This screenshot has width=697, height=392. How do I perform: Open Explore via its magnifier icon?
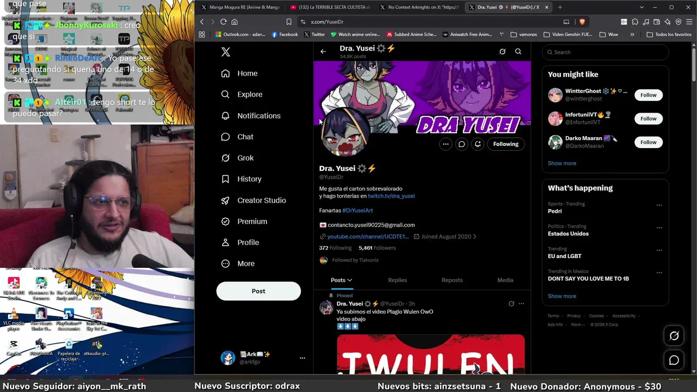tap(225, 94)
